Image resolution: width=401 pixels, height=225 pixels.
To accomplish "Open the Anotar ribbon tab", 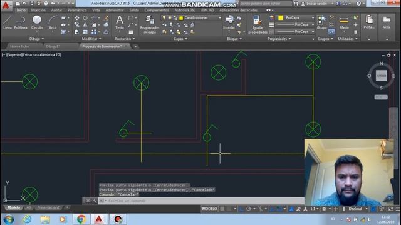I will click(56, 10).
